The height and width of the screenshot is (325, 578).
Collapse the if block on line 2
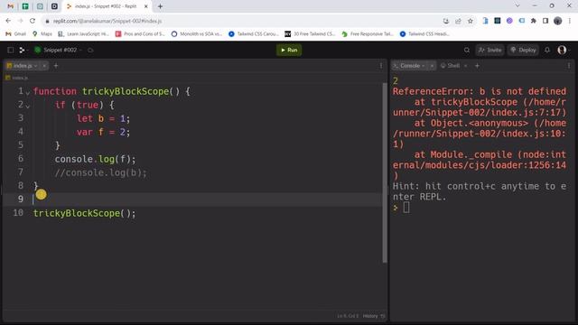[28, 107]
